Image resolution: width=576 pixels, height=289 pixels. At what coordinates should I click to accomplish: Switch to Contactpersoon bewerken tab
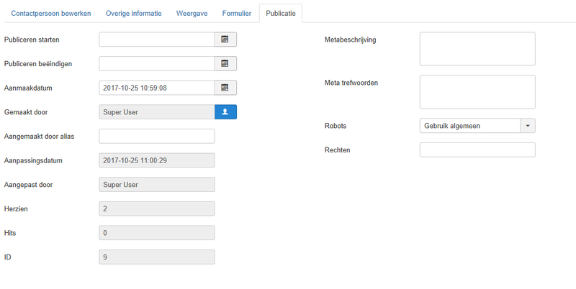point(51,14)
